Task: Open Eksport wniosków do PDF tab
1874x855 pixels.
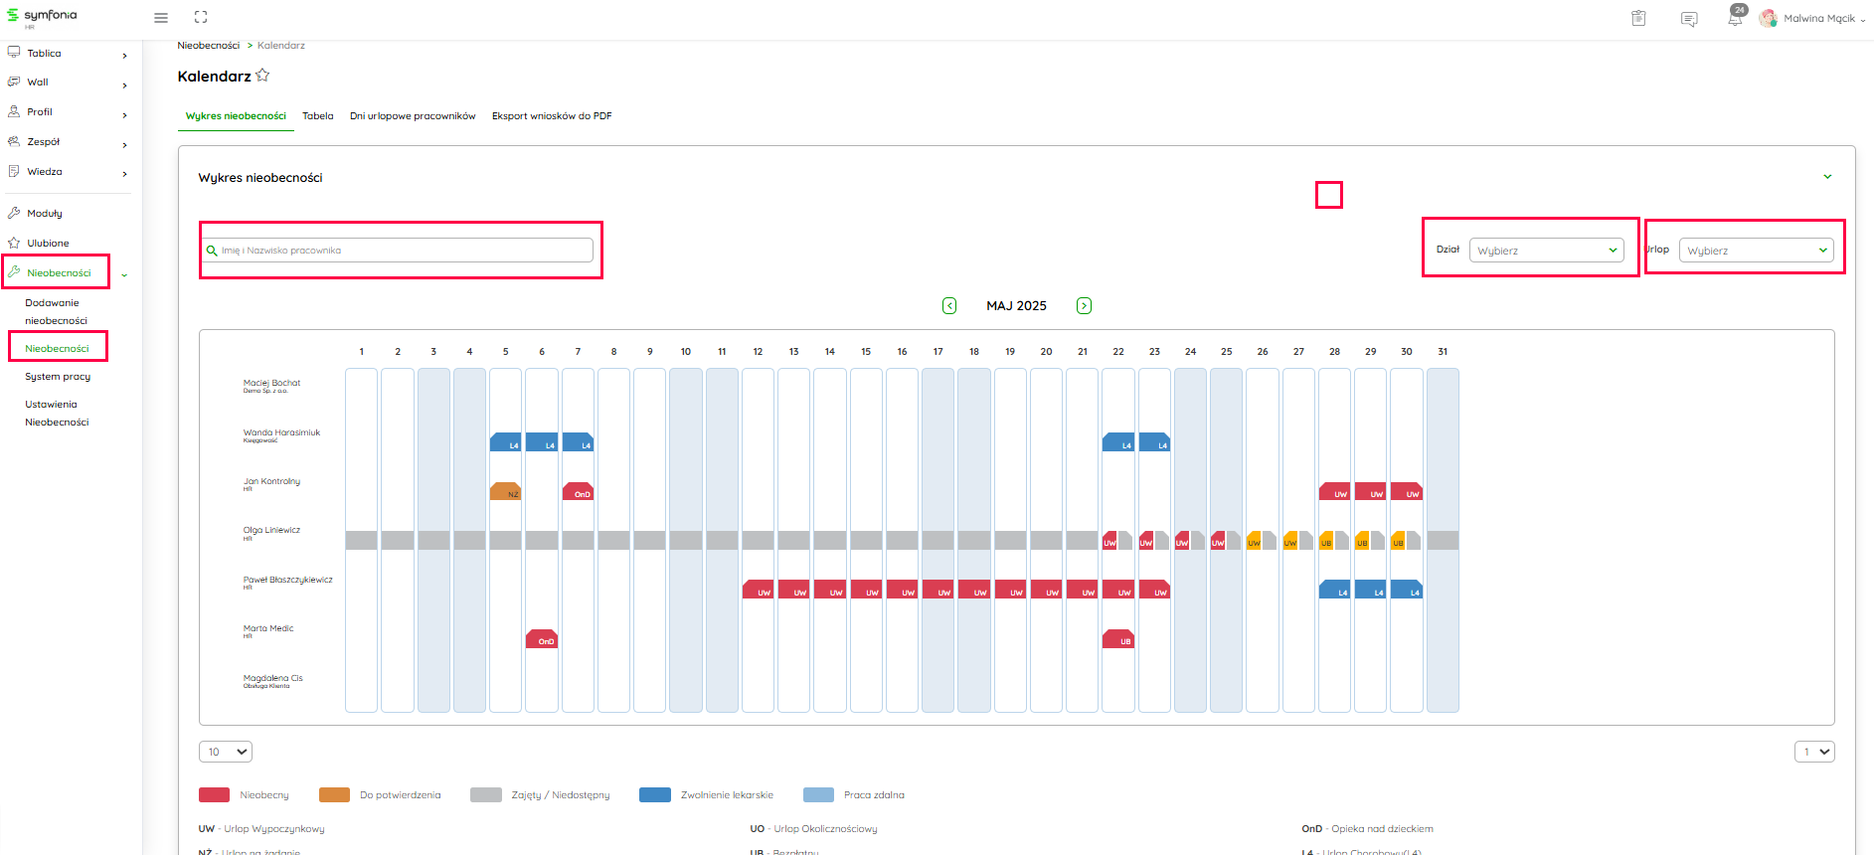Action: (x=552, y=116)
